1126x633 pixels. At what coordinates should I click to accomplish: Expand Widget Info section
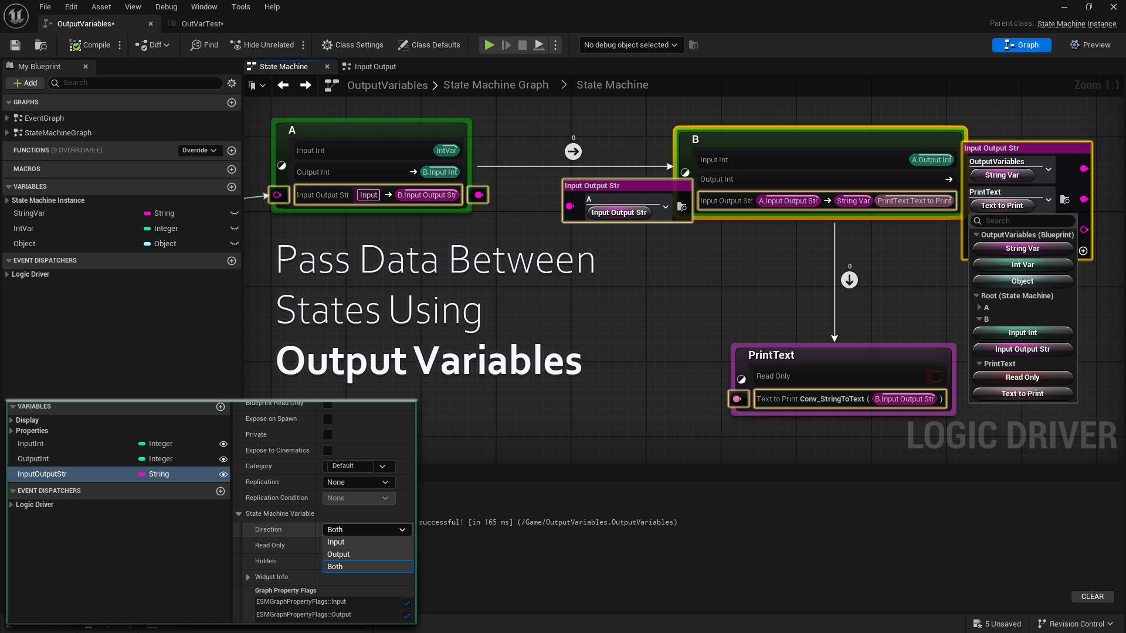(248, 577)
